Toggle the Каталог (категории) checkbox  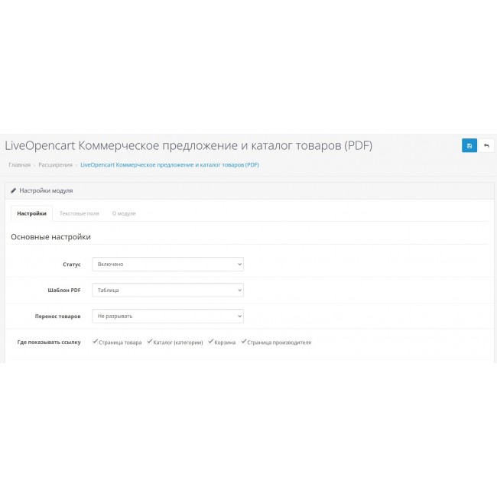(x=150, y=342)
